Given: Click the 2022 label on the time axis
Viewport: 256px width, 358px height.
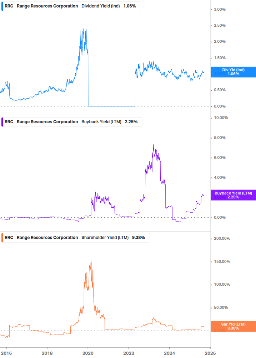Looking at the screenshot, I should pos(129,353).
